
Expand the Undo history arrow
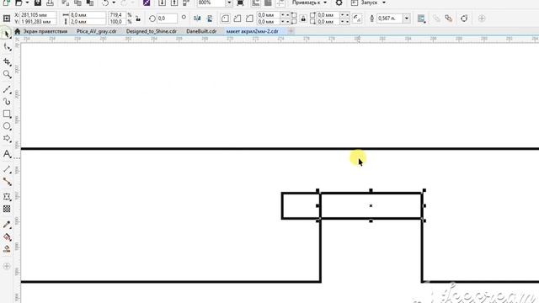[x=114, y=3]
